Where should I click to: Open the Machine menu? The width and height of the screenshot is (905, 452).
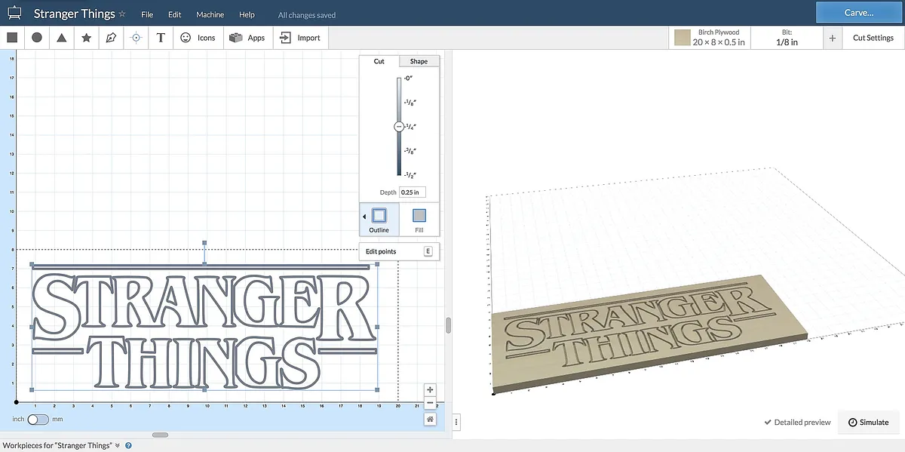[210, 15]
